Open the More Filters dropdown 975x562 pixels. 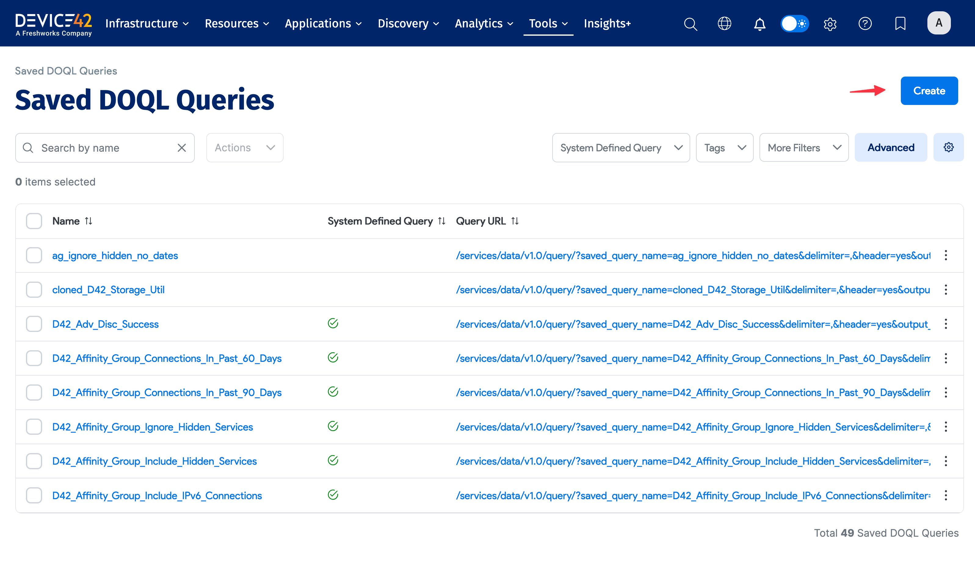[x=803, y=147]
